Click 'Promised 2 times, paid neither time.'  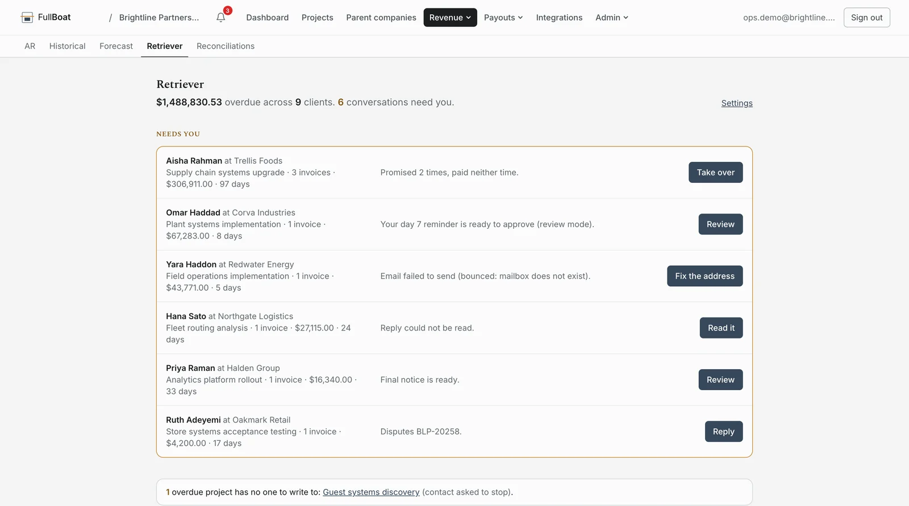[449, 173]
